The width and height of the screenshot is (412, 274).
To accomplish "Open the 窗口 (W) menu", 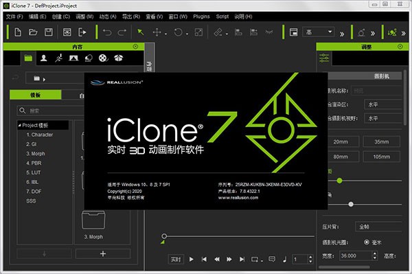I will click(178, 16).
